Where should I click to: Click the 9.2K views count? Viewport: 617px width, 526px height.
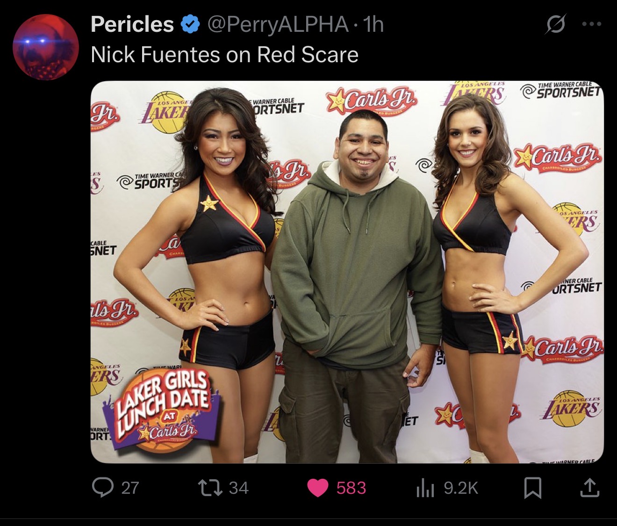461,488
